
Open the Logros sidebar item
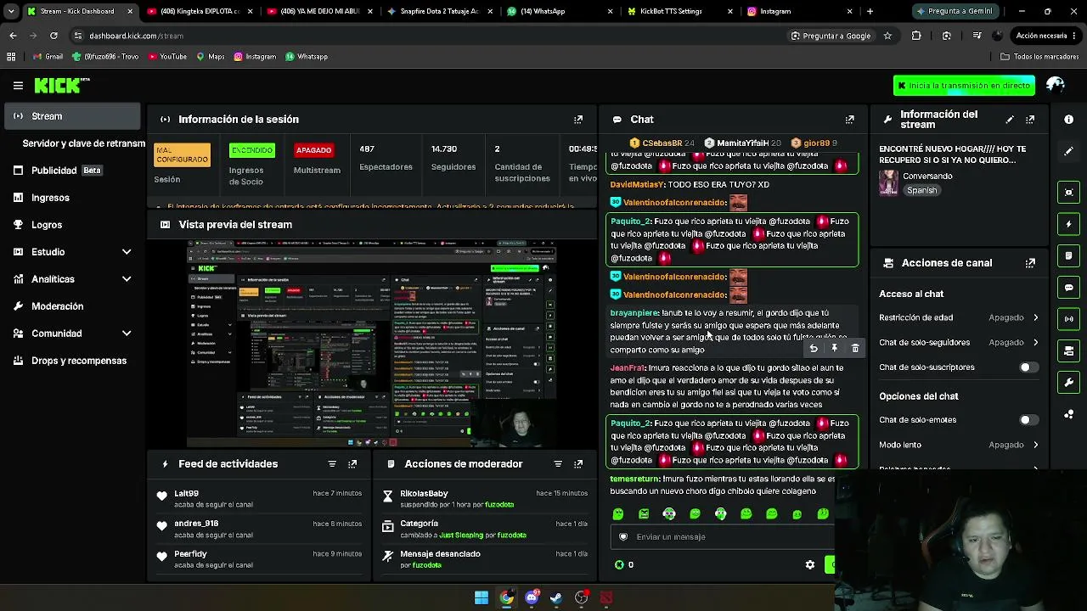(72, 225)
